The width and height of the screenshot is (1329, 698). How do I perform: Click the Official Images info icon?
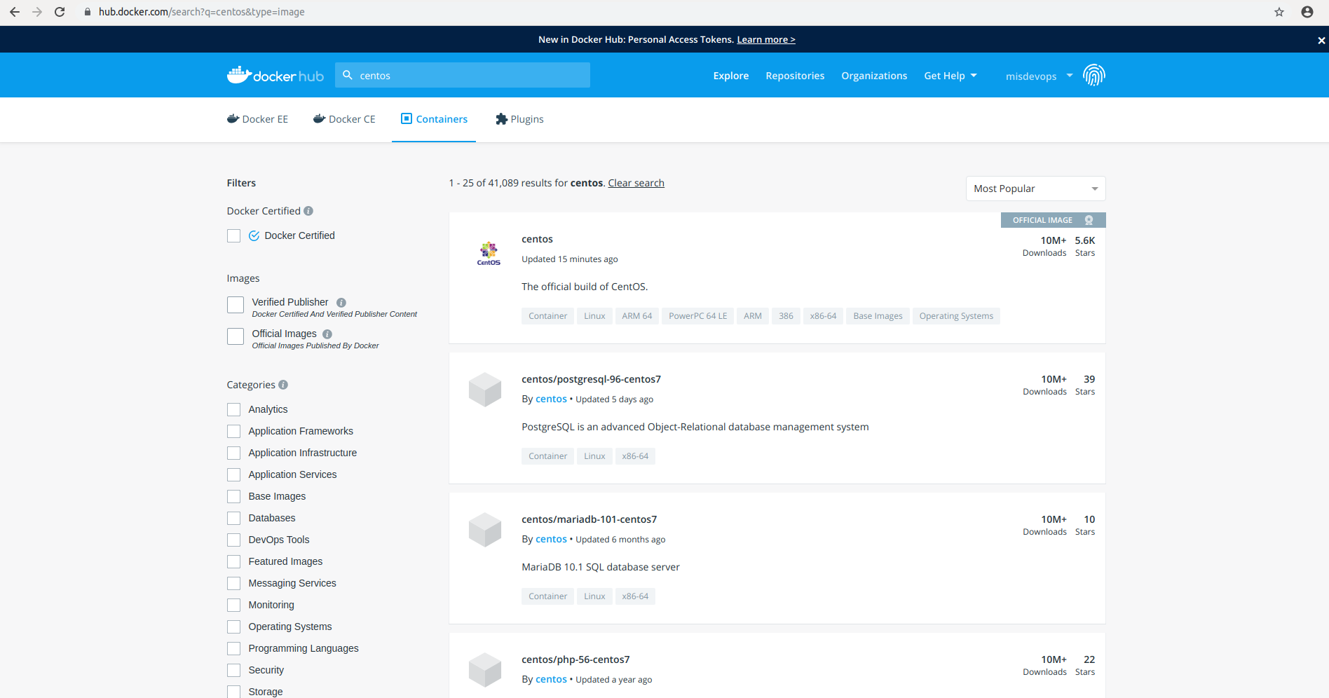click(x=327, y=334)
